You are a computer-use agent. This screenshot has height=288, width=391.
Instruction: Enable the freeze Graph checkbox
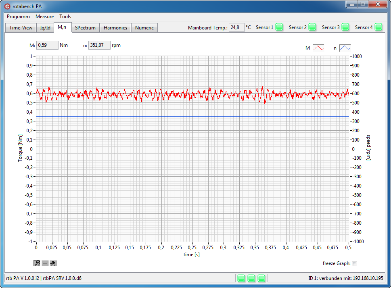[354, 263]
